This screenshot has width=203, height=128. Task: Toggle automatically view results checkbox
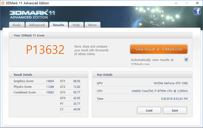point(186,60)
